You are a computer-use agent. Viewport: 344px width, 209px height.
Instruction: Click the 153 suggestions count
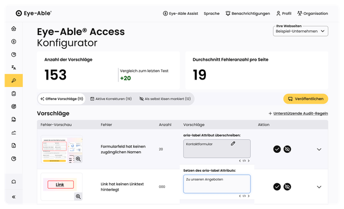coord(55,74)
